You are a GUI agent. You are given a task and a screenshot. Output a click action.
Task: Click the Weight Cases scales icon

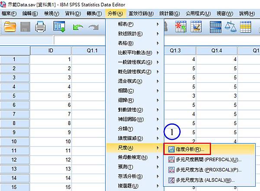tap(231, 26)
